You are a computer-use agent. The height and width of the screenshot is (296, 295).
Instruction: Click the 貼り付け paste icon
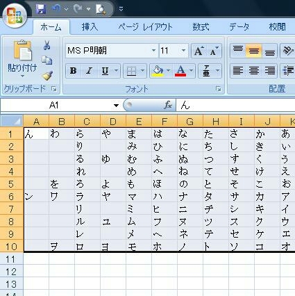coord(22,51)
